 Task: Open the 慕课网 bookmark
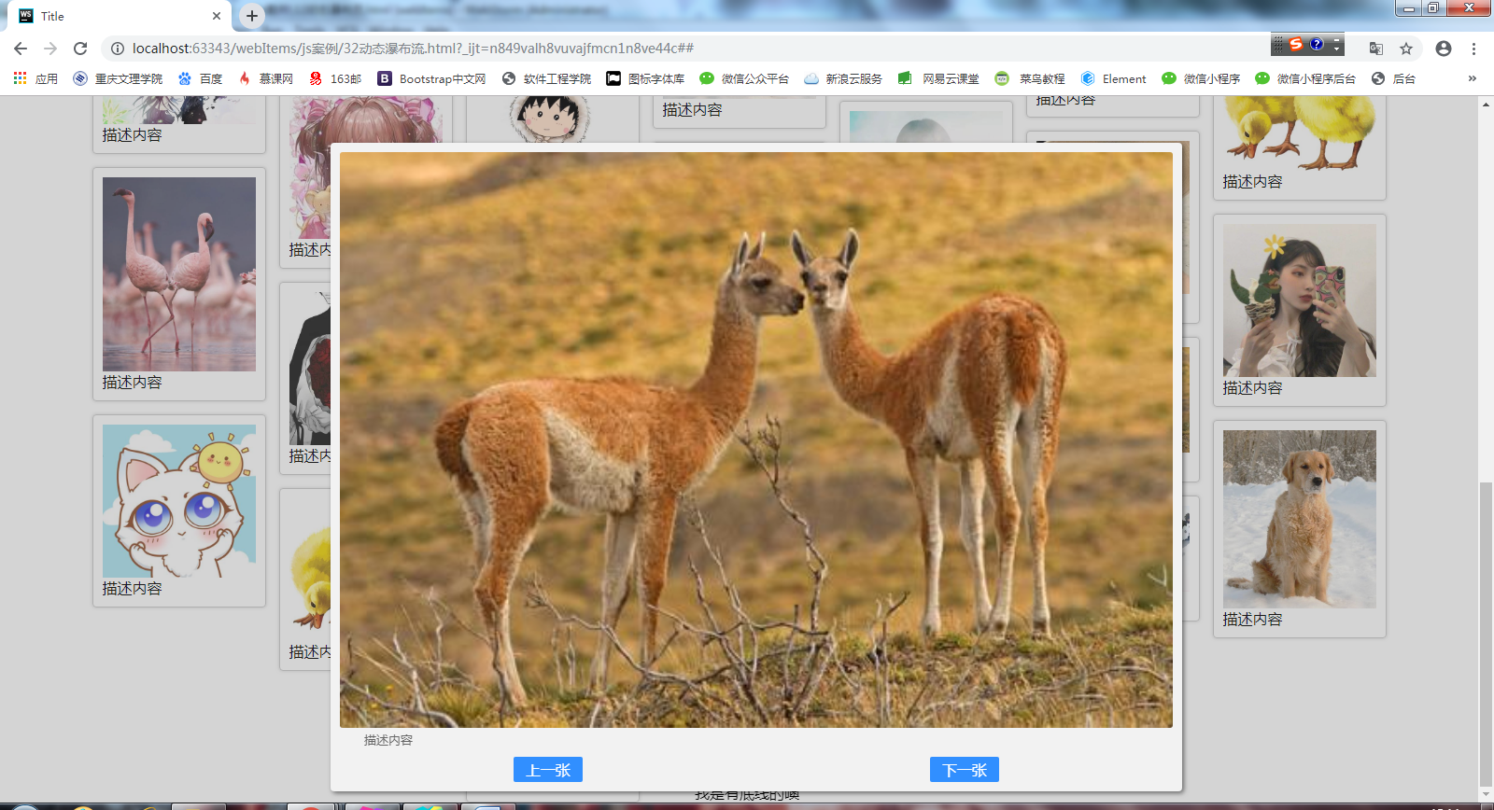(265, 78)
